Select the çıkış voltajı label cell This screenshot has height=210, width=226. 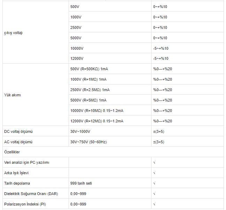pyautogui.click(x=36, y=32)
